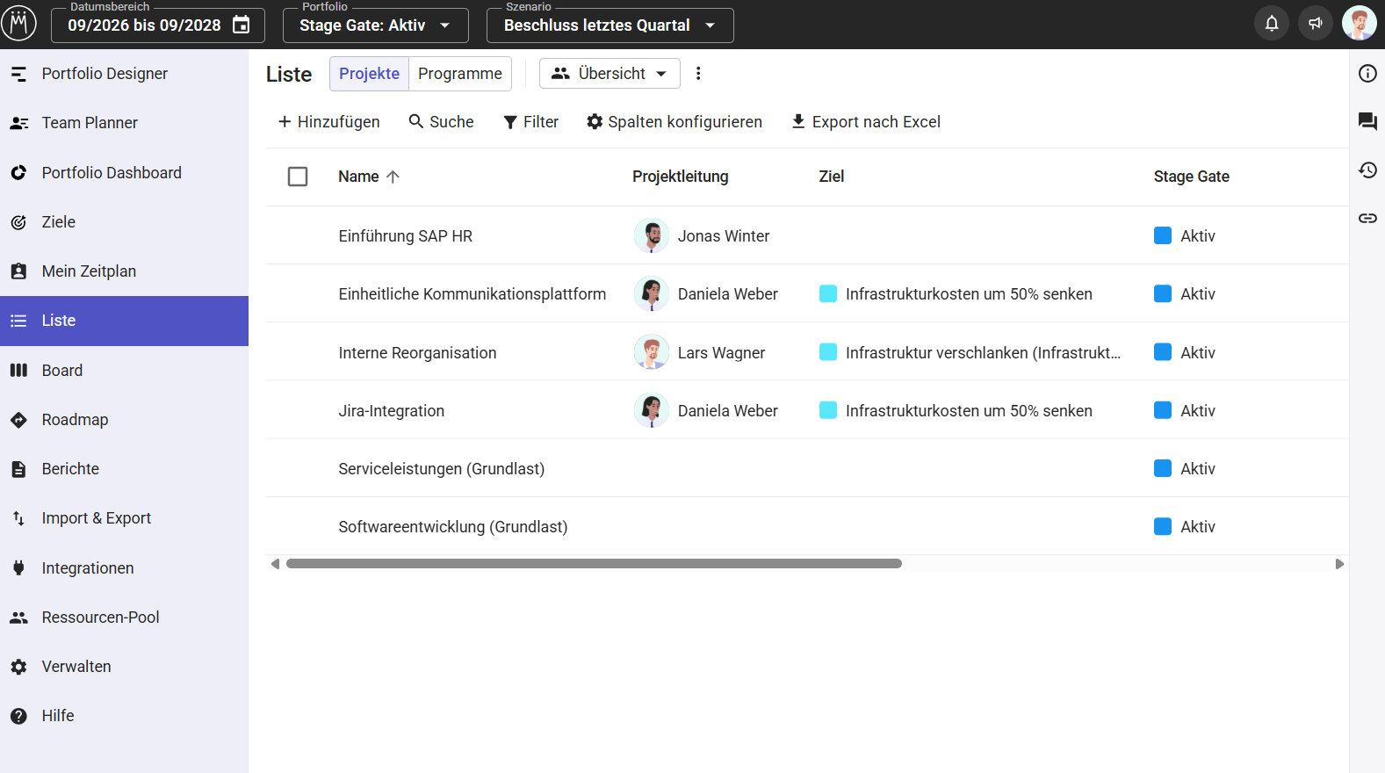Toggle the select-all checkbox
Screen dimensions: 1385x773
pyautogui.click(x=298, y=177)
